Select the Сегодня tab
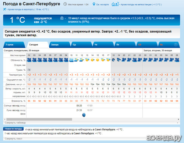 tap(38, 45)
